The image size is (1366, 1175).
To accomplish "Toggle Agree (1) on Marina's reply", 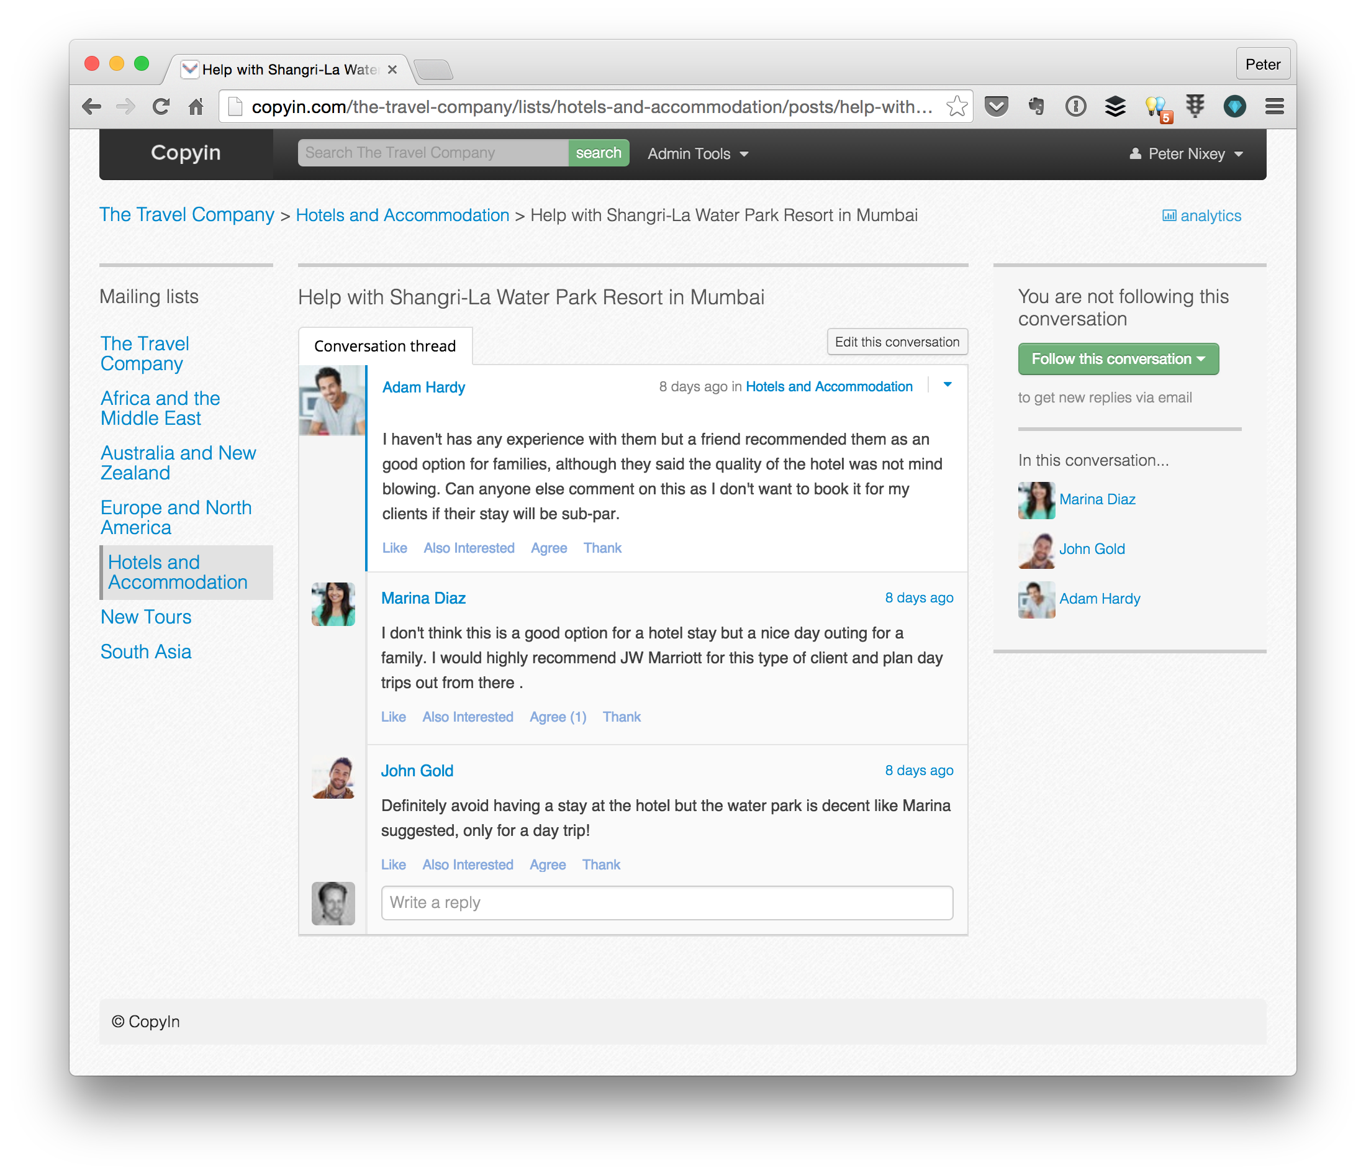I will (558, 717).
